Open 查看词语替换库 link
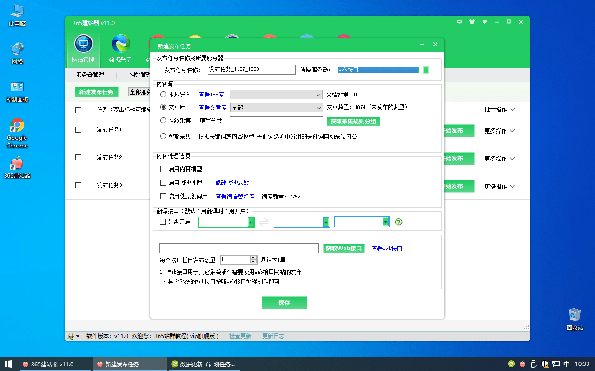 (235, 197)
